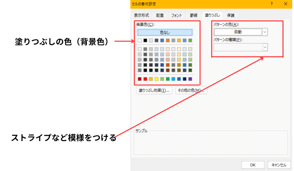
Task: Go to the 罫線 tab
Action: (x=193, y=15)
